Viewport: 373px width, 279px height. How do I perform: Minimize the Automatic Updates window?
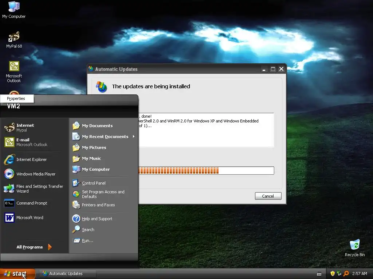click(264, 69)
